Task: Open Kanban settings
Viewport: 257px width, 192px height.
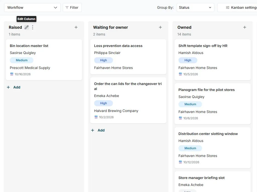Action: click(x=237, y=7)
